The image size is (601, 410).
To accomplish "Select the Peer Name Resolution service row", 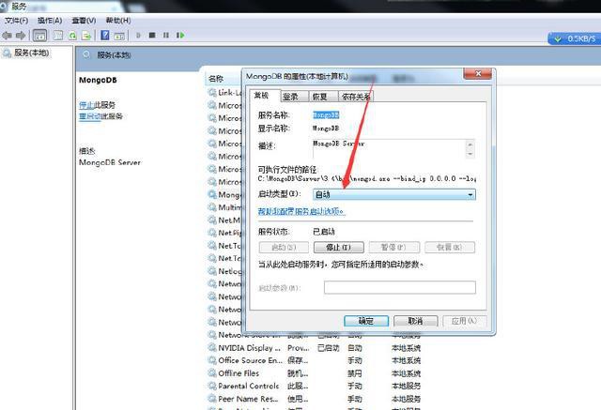I will 315,399.
